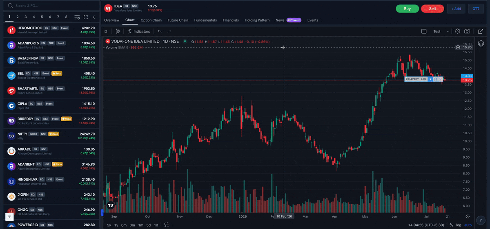Image resolution: width=490 pixels, height=229 pixels.
Task: Click the Cipla logo icon
Action: pos(11,106)
